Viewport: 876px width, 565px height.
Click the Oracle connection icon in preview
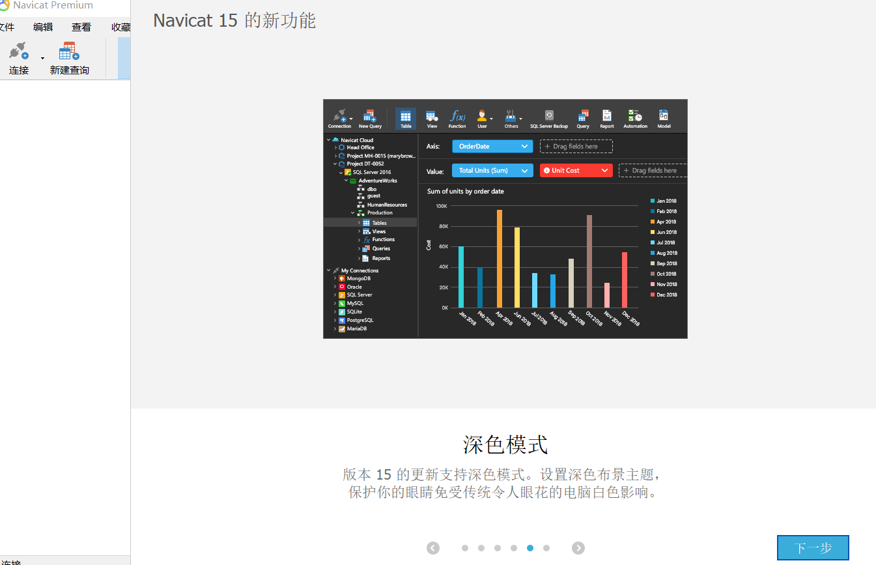tap(342, 287)
